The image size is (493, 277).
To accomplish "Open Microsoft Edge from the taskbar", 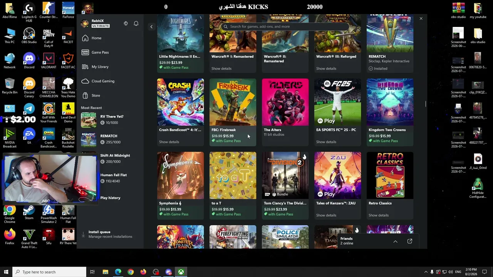I will click(118, 272).
